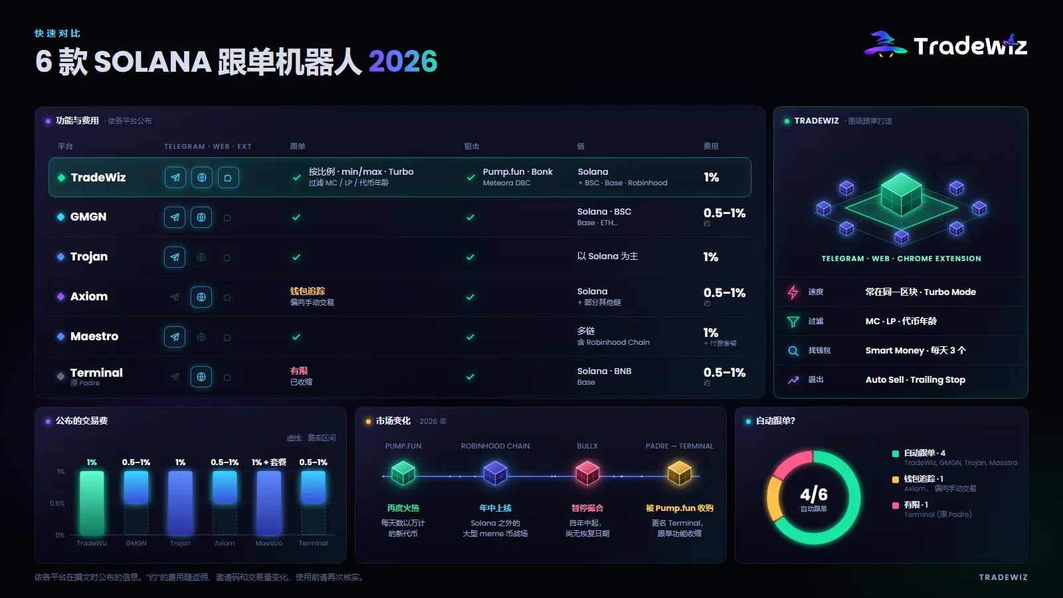The image size is (1063, 598).
Task: Select the Auto Sell · Trailing Stop text
Action: pyautogui.click(x=916, y=380)
